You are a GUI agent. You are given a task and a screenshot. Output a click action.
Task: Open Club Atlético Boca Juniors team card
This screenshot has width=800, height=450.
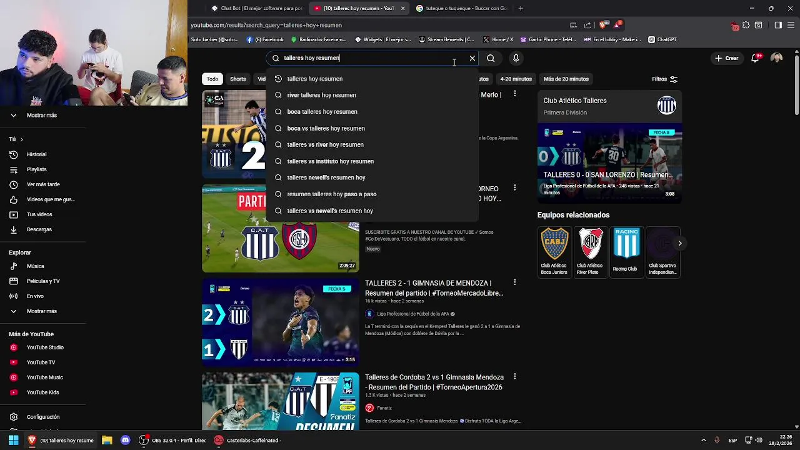[x=554, y=251]
